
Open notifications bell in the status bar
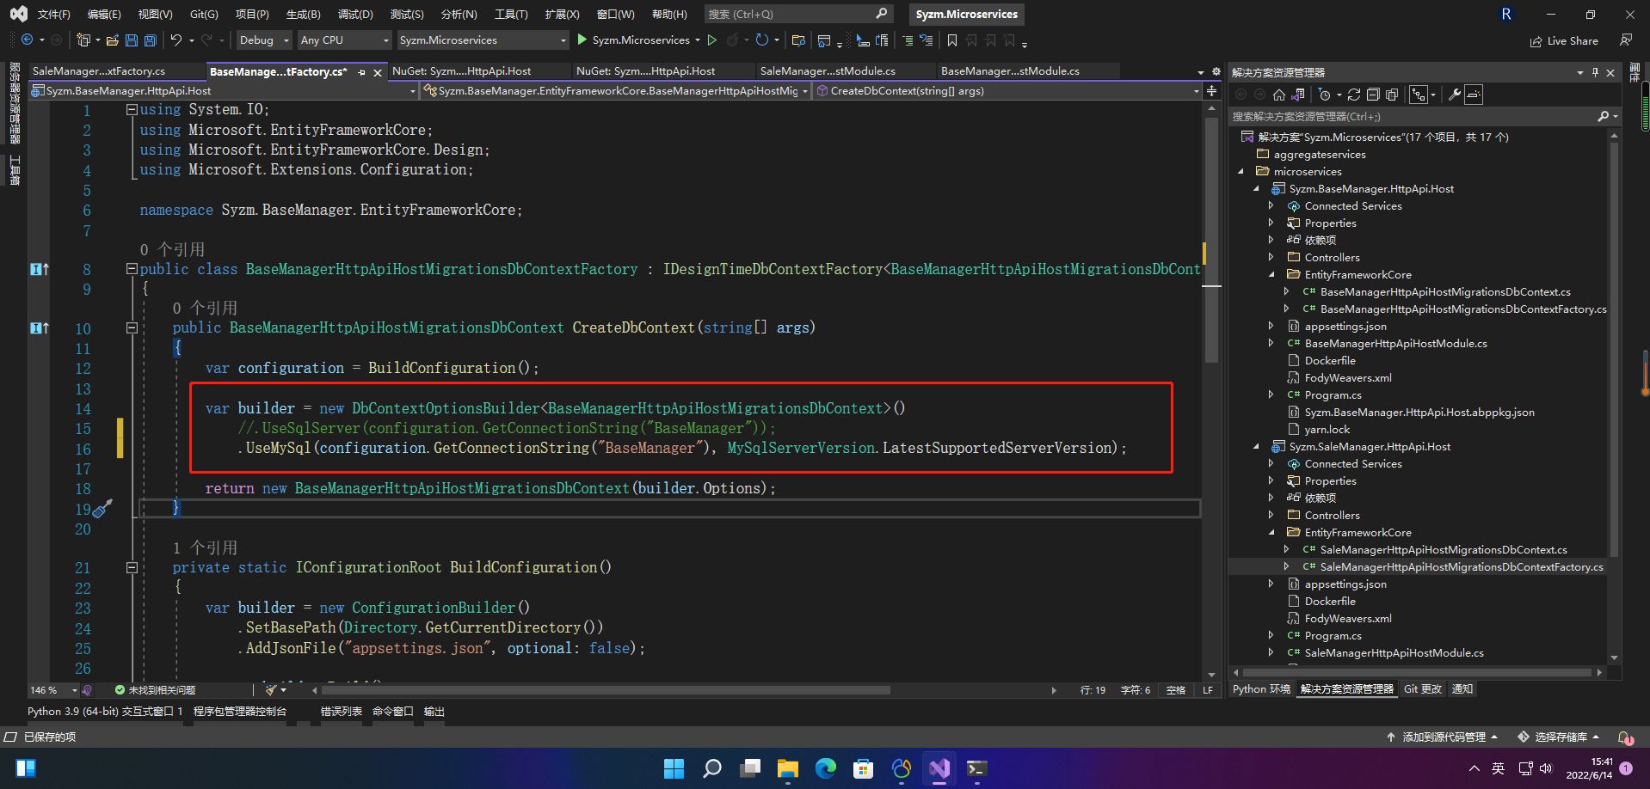pyautogui.click(x=1625, y=737)
